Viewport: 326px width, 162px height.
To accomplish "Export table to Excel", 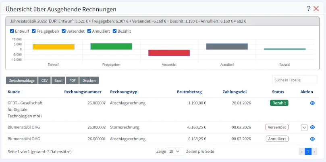I will (x=58, y=81).
